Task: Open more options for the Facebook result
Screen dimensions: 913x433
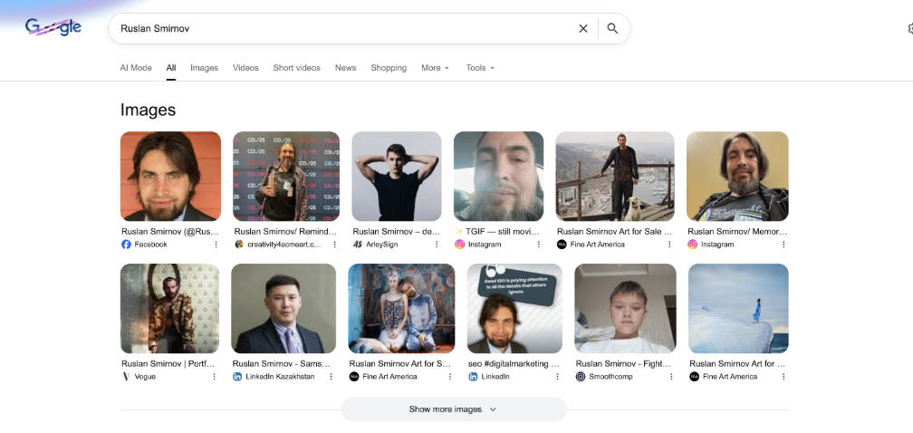Action: [216, 245]
